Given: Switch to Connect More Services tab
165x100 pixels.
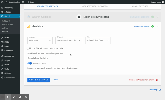Looking at the screenshot, I should pyautogui.click(x=95, y=6).
